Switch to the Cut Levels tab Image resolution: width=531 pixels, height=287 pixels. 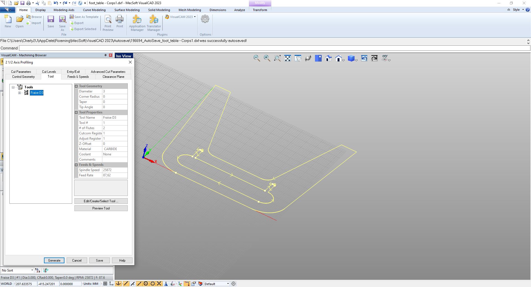pos(49,71)
